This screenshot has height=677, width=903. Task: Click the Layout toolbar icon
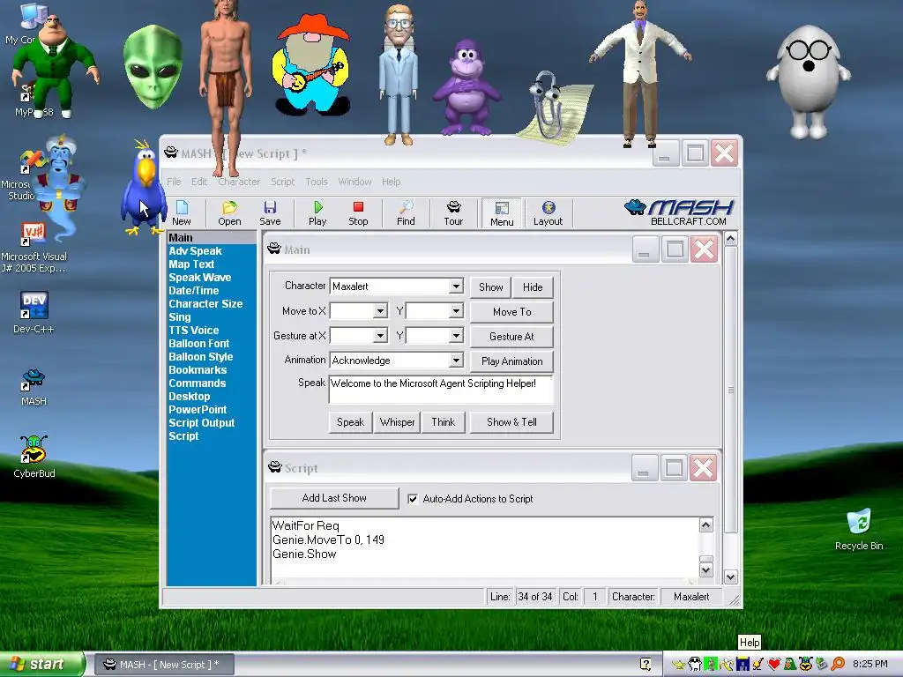(x=548, y=212)
